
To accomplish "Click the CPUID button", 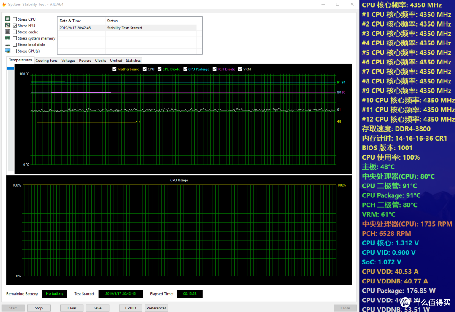I will click(130, 308).
